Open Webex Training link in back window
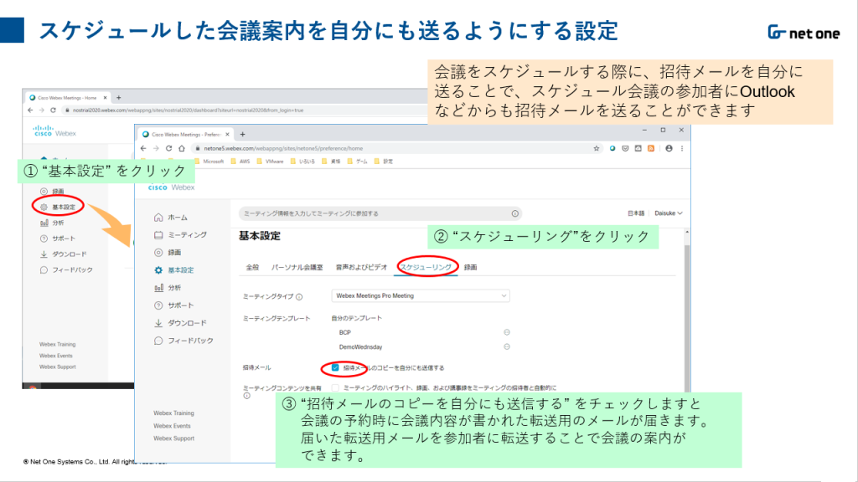Screen dimensions: 858x482 (58, 344)
